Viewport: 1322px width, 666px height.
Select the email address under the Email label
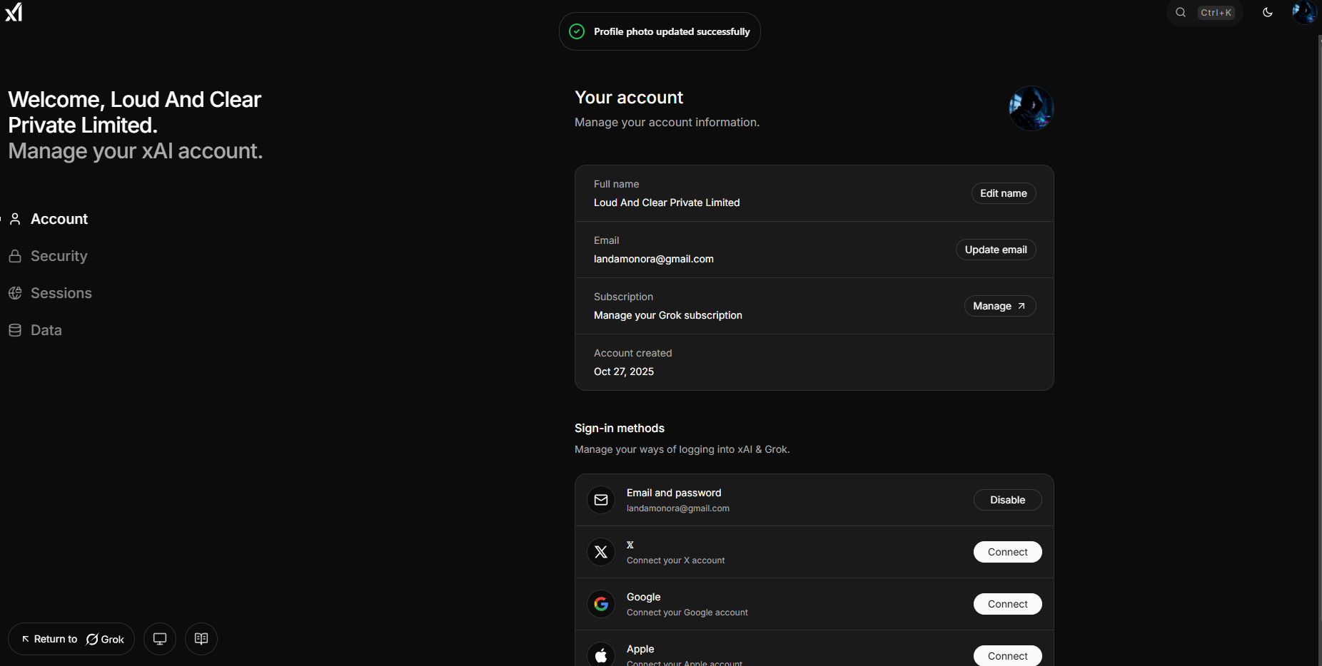(654, 259)
